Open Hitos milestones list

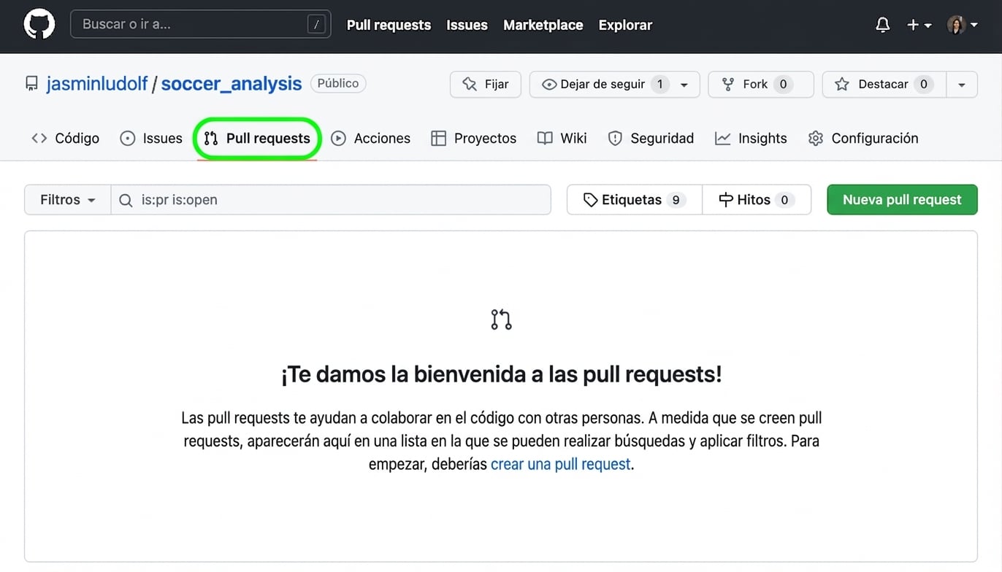click(757, 200)
